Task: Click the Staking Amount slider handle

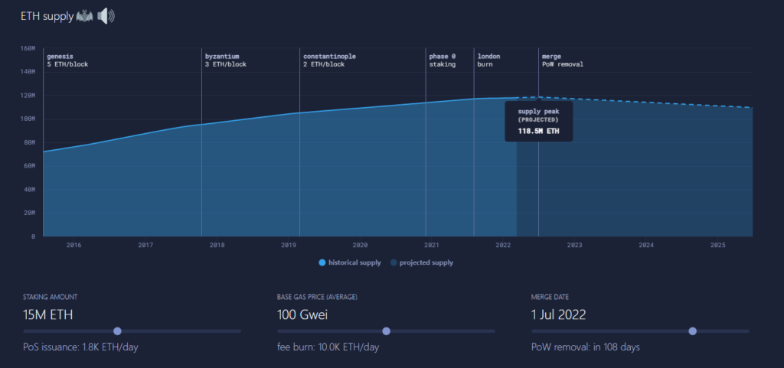Action: tap(117, 331)
